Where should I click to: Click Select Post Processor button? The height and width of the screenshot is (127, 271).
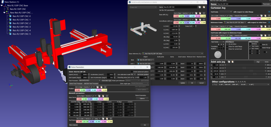(x=76, y=84)
